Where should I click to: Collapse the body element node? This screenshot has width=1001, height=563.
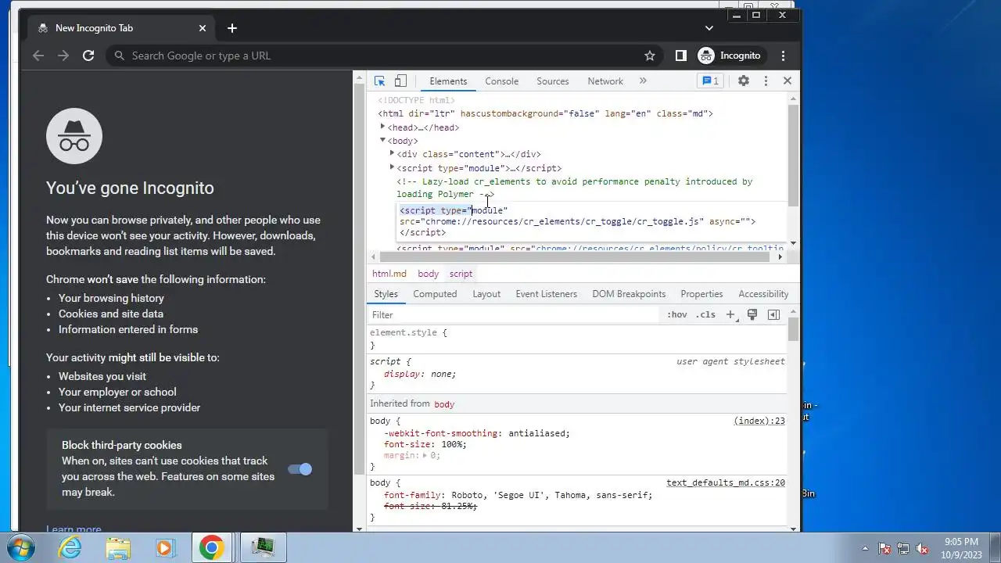(x=383, y=140)
